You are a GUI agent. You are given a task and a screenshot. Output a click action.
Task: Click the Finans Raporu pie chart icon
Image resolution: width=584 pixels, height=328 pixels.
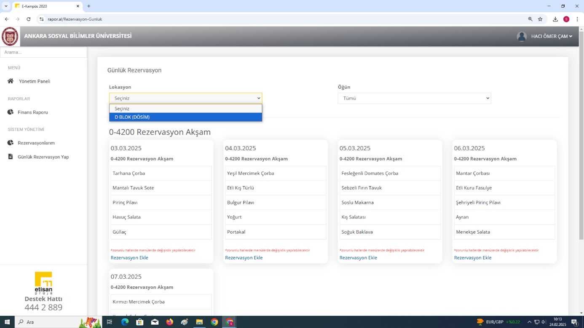coord(11,112)
